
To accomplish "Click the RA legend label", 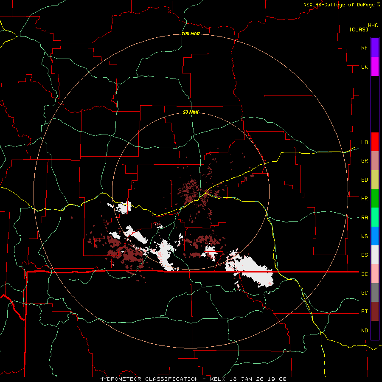I will tap(364, 218).
